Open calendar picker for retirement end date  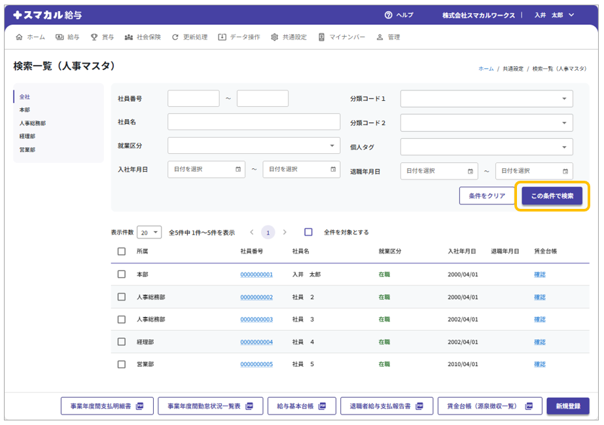(565, 171)
